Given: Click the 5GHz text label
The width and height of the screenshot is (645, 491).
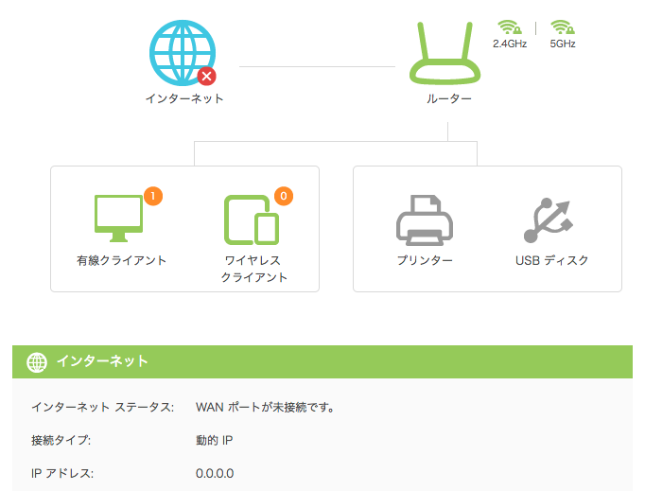Looking at the screenshot, I should [563, 44].
